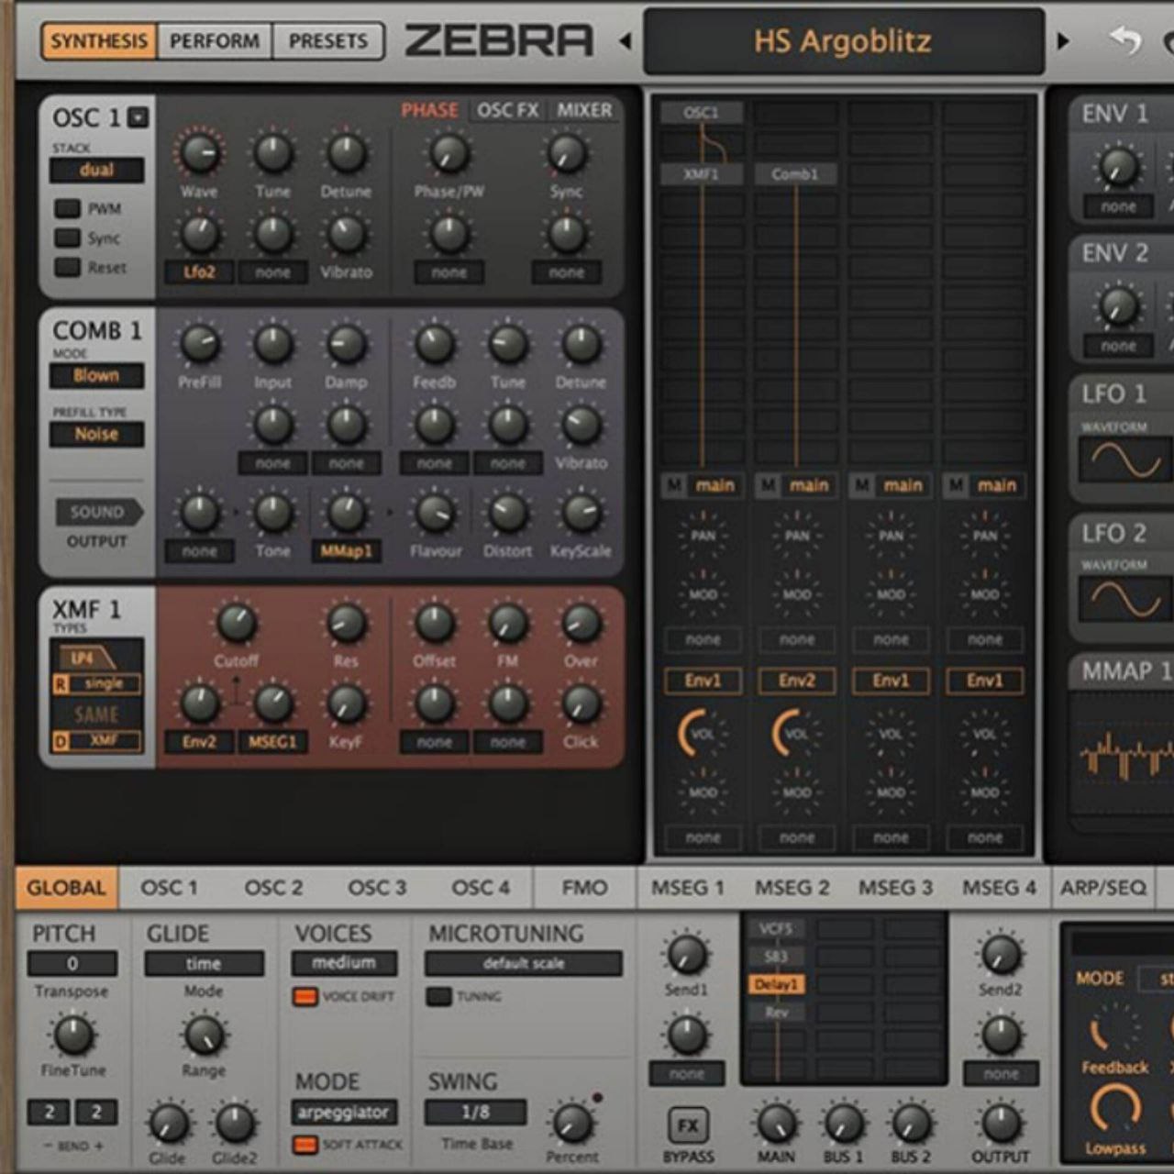This screenshot has height=1174, width=1174.
Task: Toggle the PWM switch in OSC 1
Action: tap(68, 208)
